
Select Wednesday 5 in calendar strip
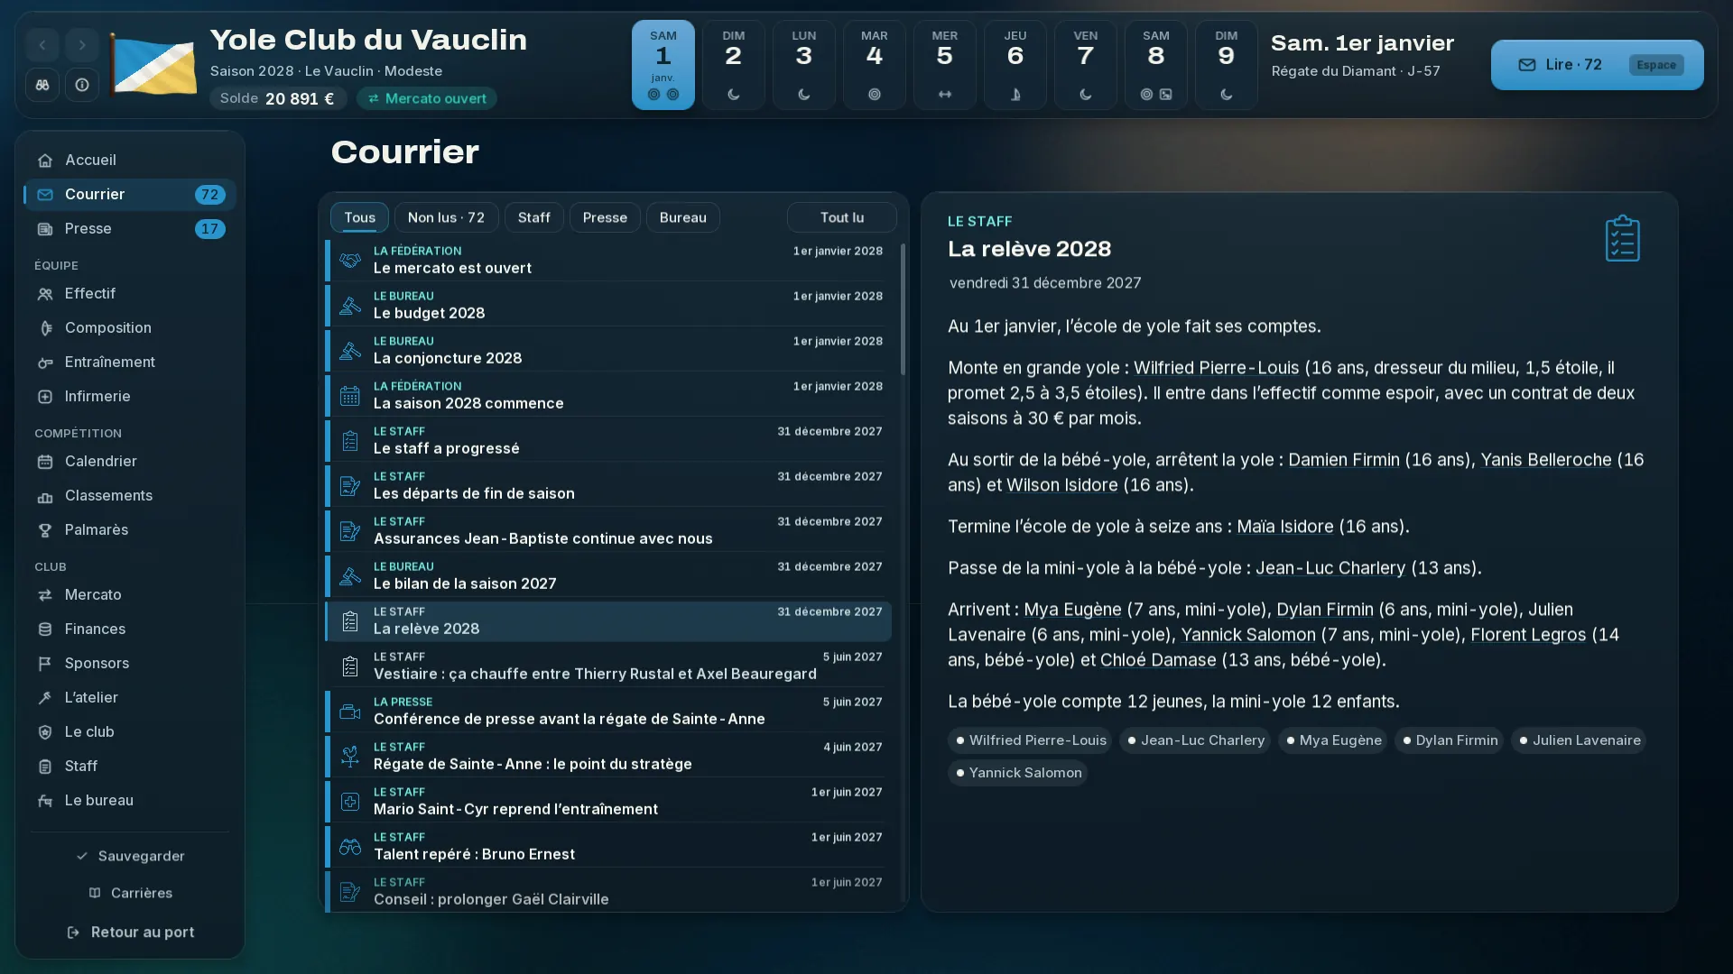click(945, 65)
